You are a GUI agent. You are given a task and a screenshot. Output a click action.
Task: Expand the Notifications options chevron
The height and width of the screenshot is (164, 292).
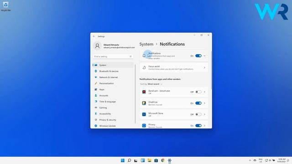click(204, 56)
